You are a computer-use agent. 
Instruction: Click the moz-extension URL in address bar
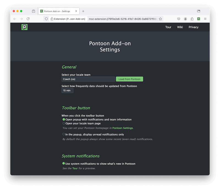[123, 19]
